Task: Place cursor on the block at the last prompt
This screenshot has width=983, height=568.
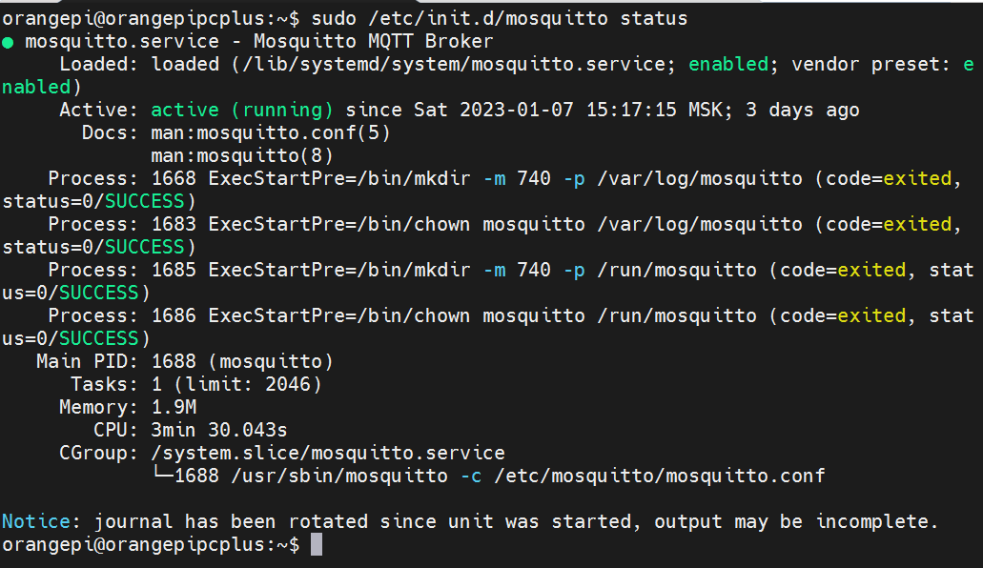Action: (x=317, y=544)
